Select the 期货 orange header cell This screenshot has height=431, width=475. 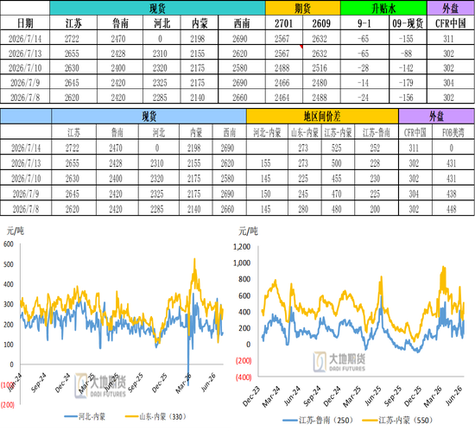pos(302,8)
